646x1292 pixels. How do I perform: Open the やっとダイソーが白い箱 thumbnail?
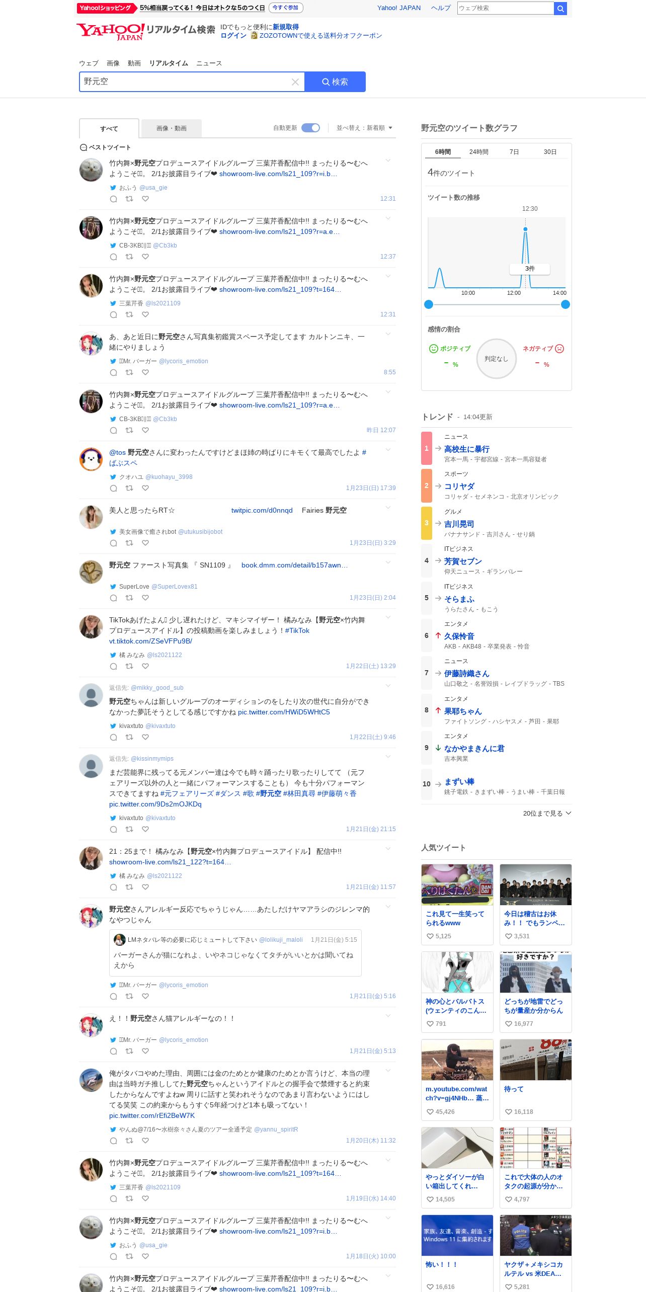pyautogui.click(x=457, y=1148)
